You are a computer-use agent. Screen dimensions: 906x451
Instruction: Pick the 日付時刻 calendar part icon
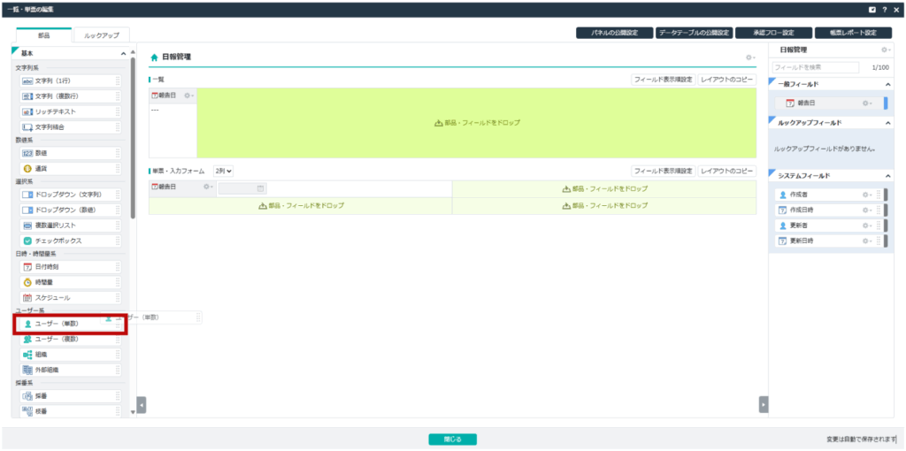(27, 266)
